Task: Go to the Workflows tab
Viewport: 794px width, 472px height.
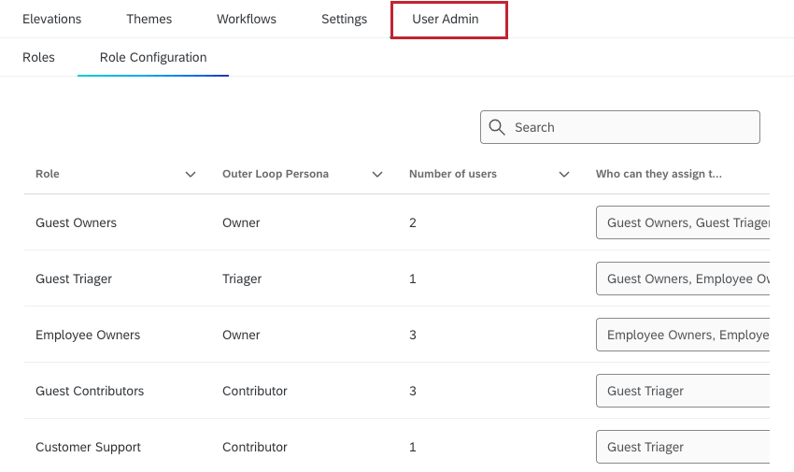Action: [x=247, y=19]
